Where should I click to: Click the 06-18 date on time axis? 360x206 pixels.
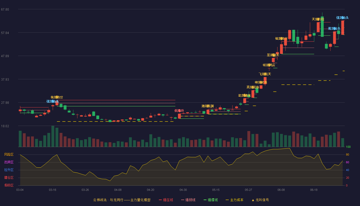click(314, 190)
